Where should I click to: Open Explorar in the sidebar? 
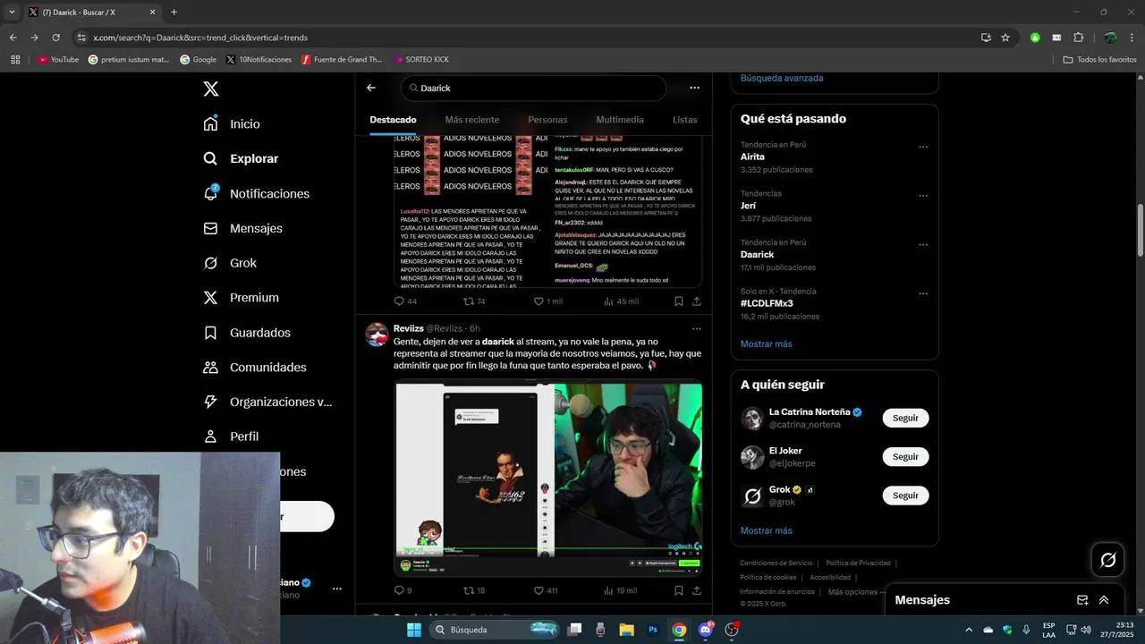241,158
